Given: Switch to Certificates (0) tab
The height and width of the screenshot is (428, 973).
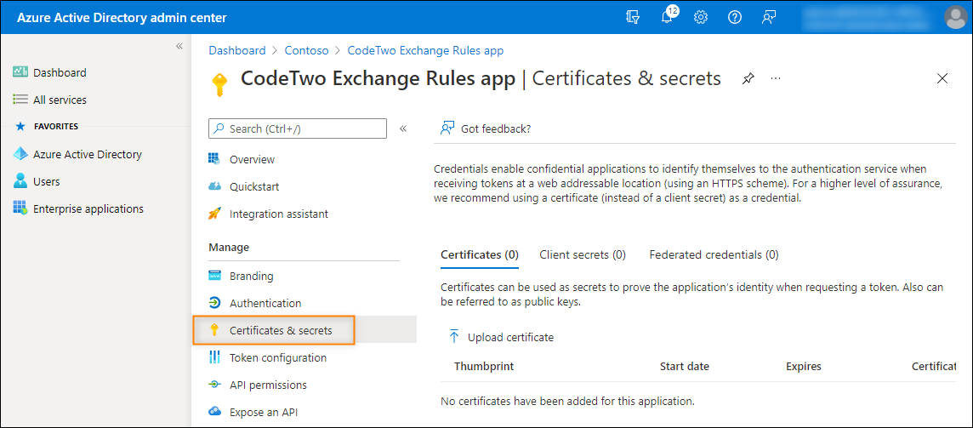Looking at the screenshot, I should pos(479,255).
